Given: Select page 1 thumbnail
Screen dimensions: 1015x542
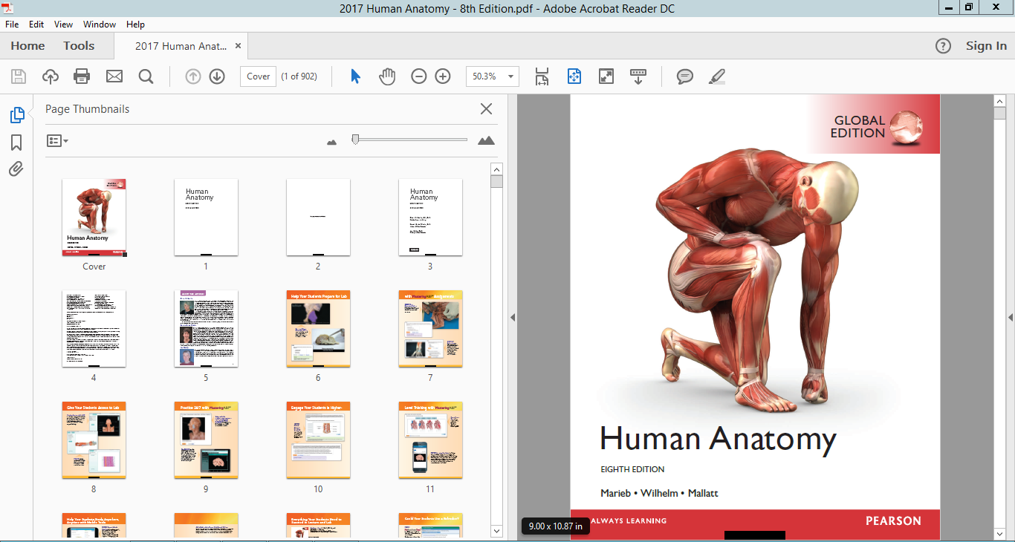Looking at the screenshot, I should 206,218.
